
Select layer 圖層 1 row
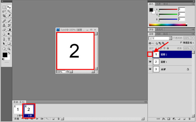(170, 62)
